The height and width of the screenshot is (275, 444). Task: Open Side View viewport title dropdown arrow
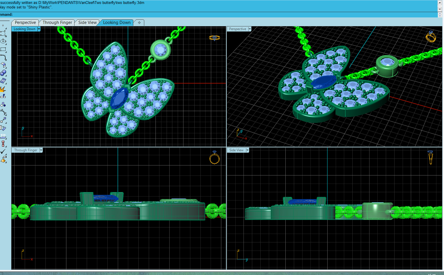(x=247, y=150)
